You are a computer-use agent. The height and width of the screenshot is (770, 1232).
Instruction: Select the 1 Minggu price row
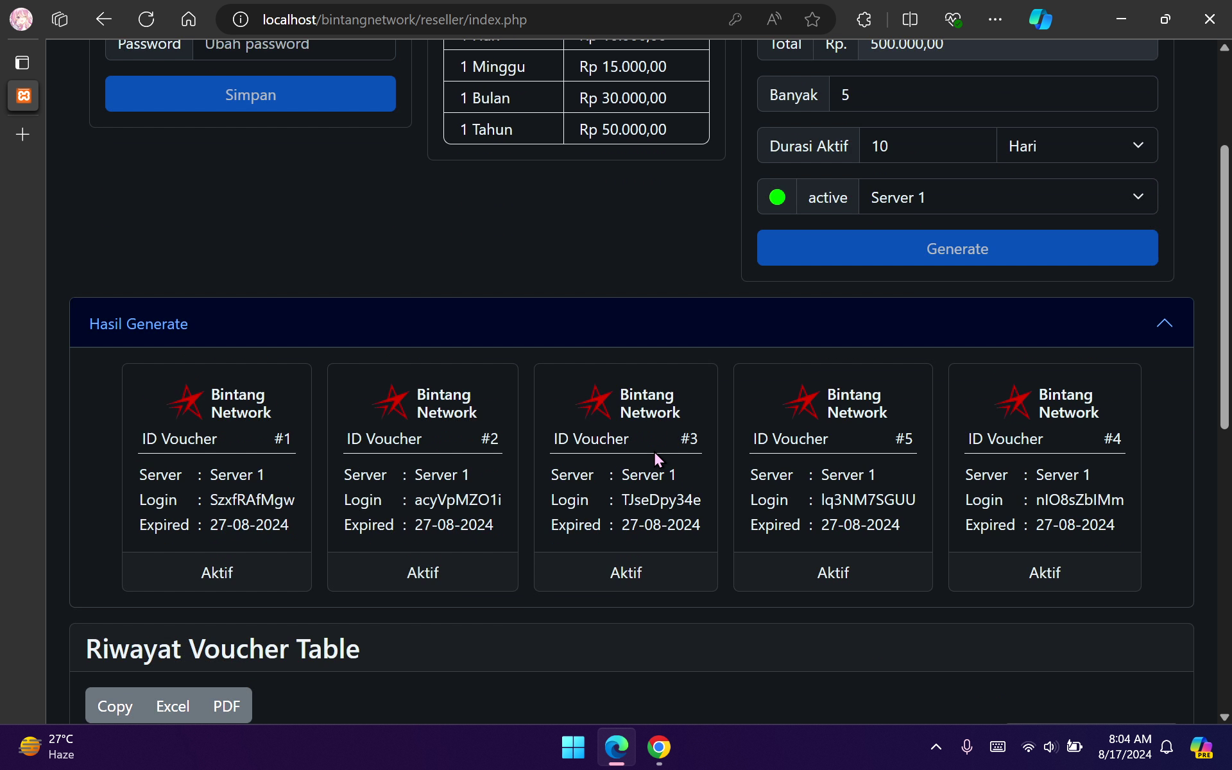(576, 66)
